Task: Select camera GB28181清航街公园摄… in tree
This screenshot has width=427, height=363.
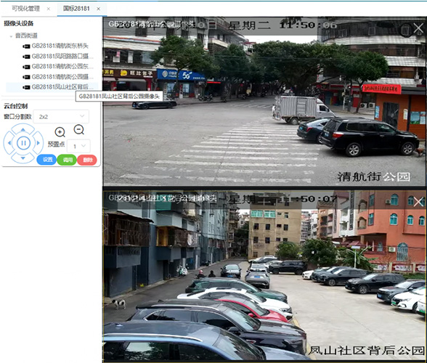Action: pyautogui.click(x=62, y=77)
